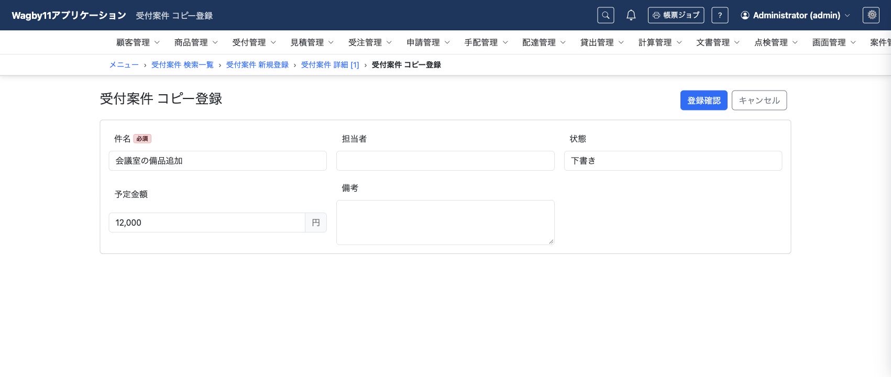891x377 pixels.
Task: Focus the 担当者 input field
Action: pos(445,161)
